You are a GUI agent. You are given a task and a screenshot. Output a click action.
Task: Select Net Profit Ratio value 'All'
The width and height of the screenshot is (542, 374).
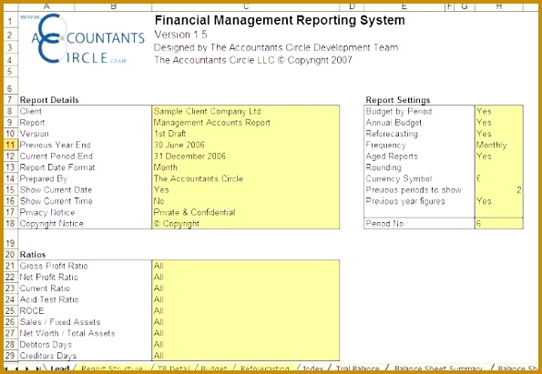tap(246, 277)
